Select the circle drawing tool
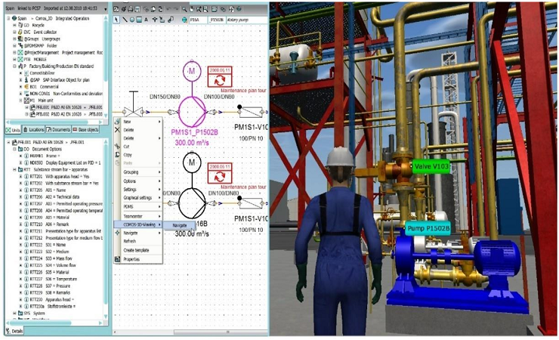The width and height of the screenshot is (559, 340). 132,20
